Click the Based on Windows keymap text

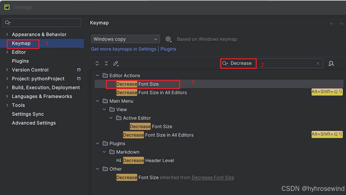coord(207,39)
